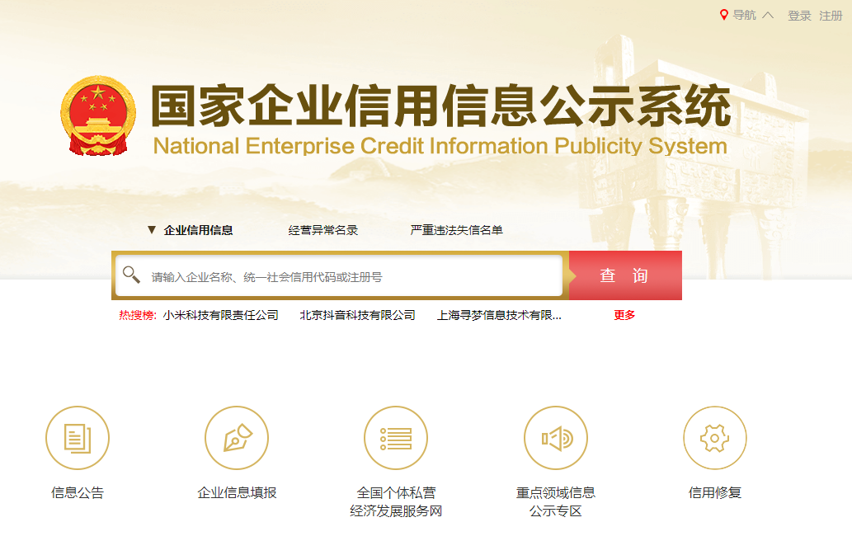Focus the enterprise name search input field
The height and width of the screenshot is (555, 852).
point(339,276)
